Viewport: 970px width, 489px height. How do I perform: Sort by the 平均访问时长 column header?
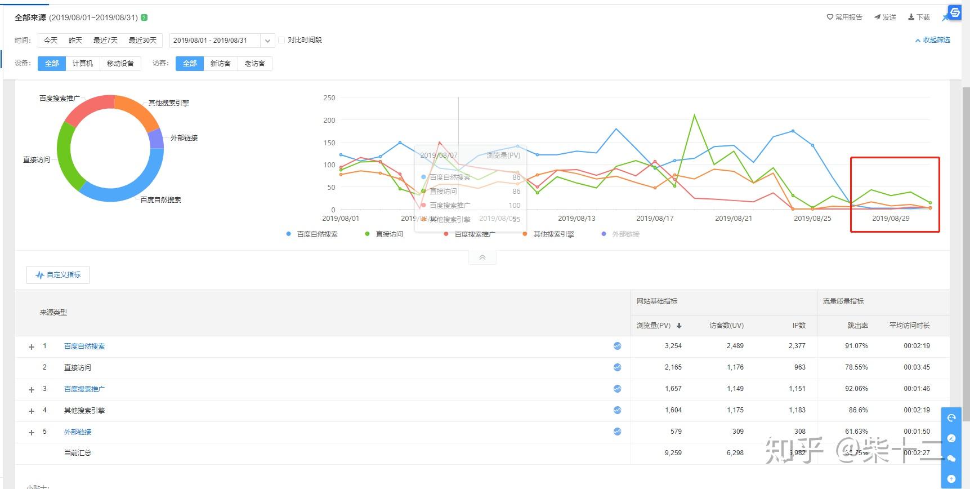[910, 326]
